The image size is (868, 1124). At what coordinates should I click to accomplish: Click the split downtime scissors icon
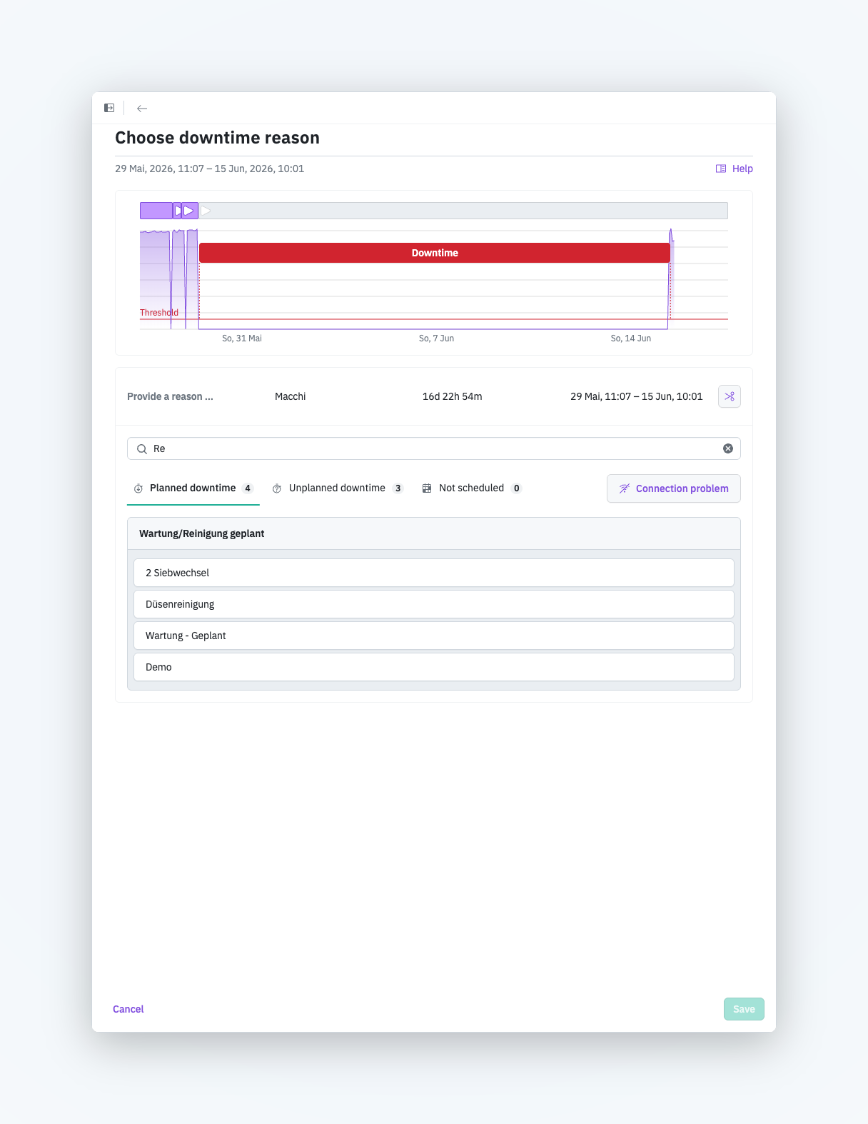pyautogui.click(x=730, y=396)
